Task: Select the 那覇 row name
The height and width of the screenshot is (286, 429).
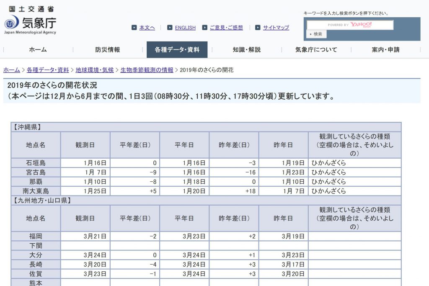Action: point(36,182)
